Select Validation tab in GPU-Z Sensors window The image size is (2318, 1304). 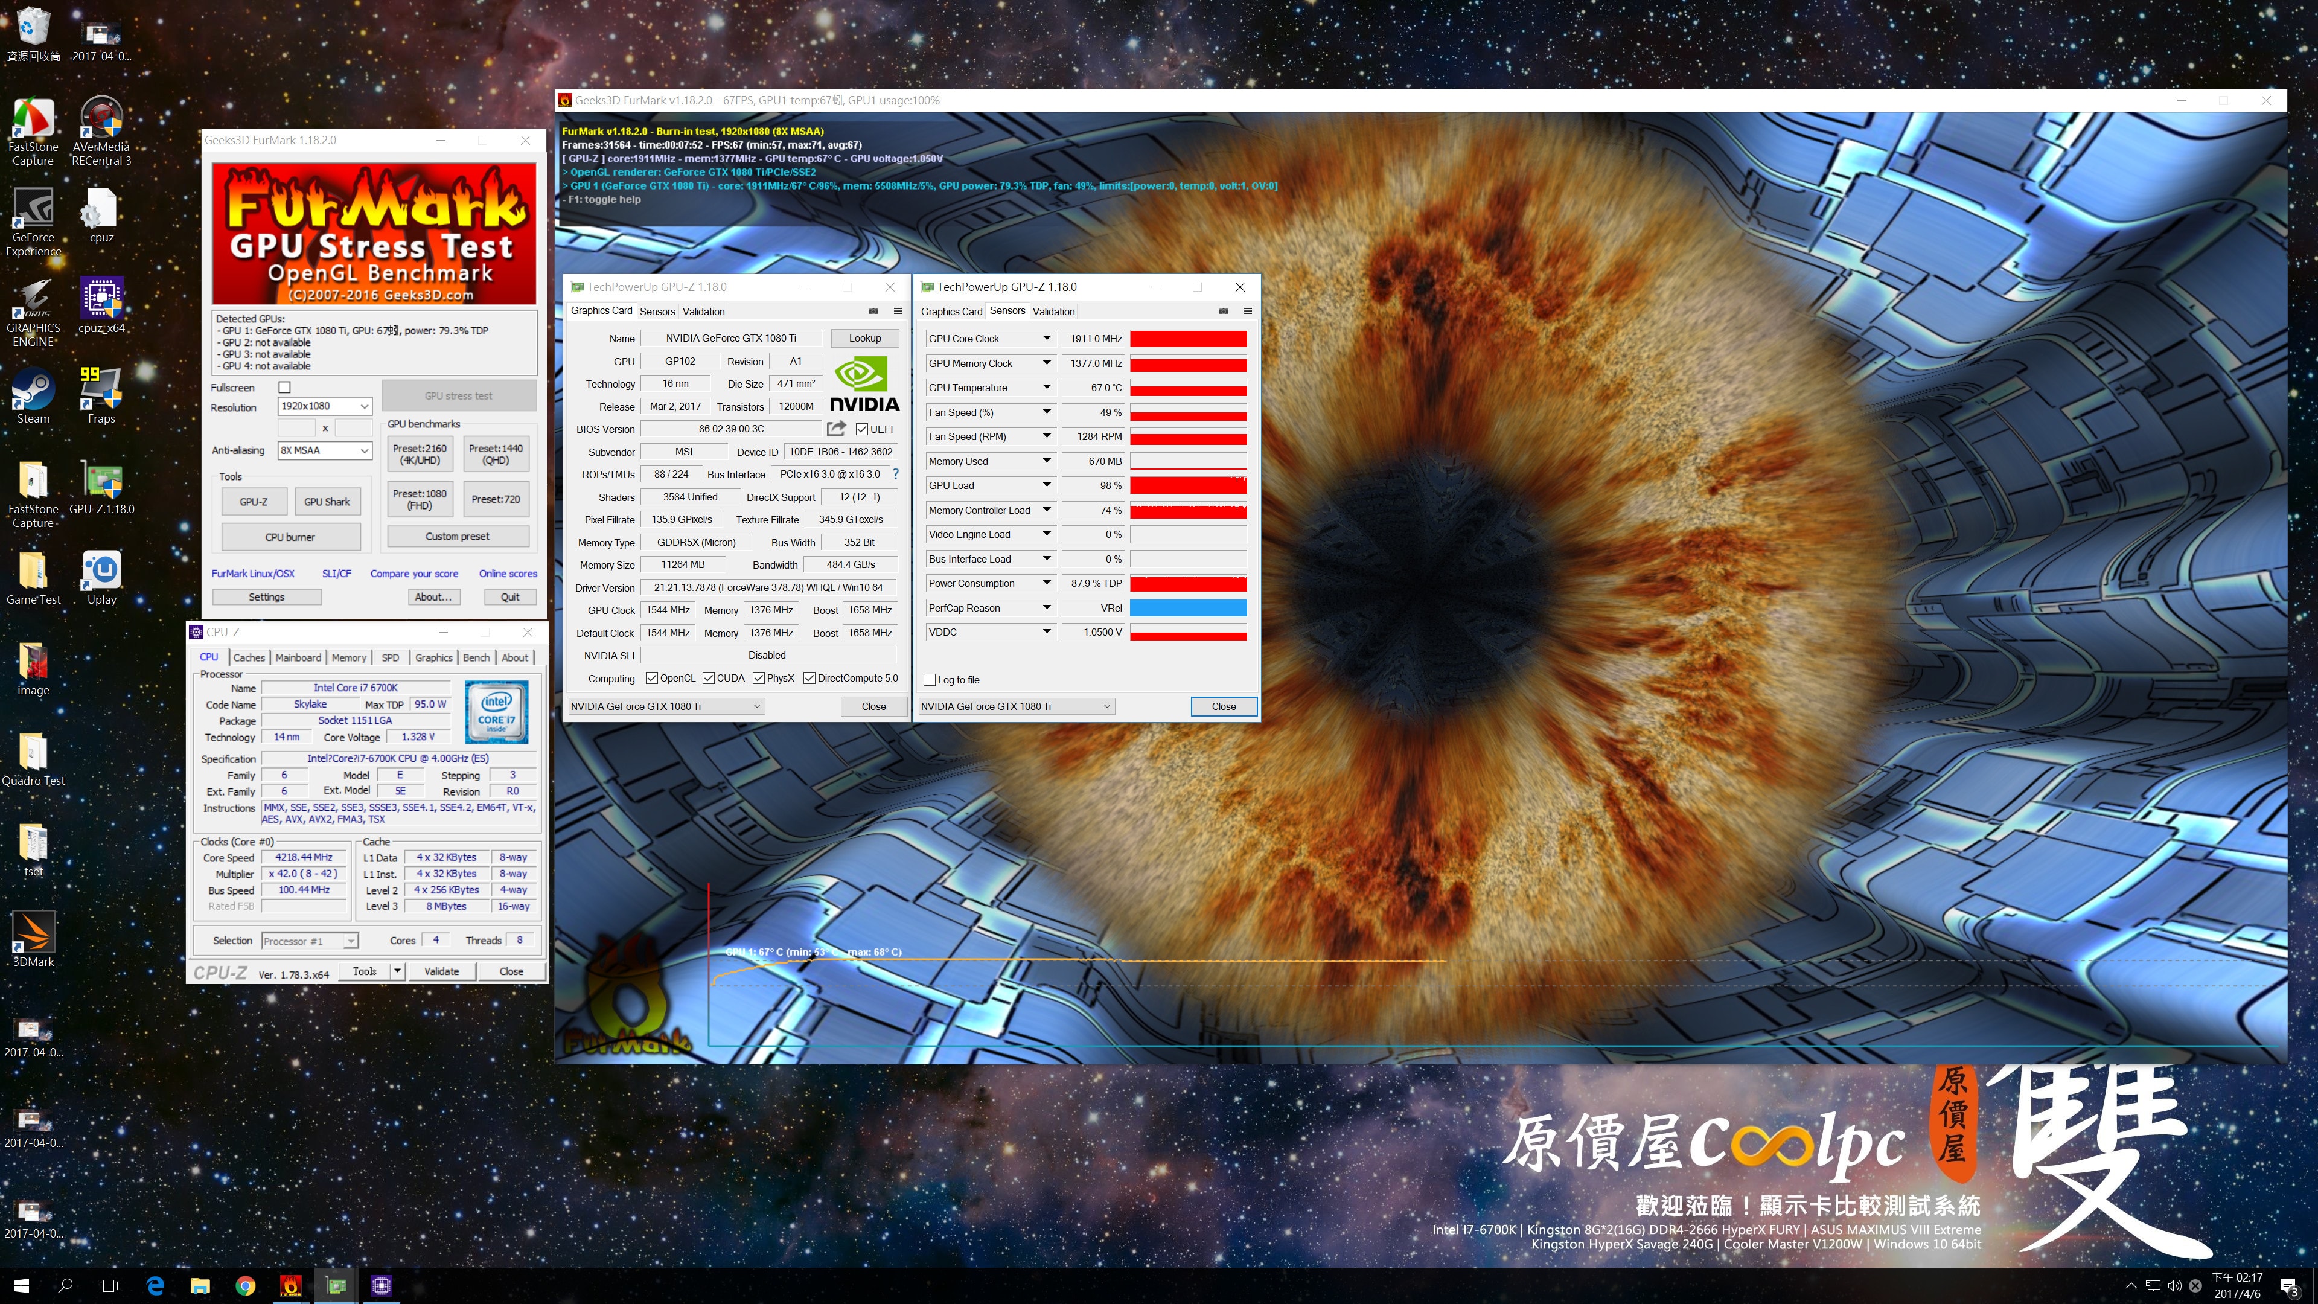1053,312
